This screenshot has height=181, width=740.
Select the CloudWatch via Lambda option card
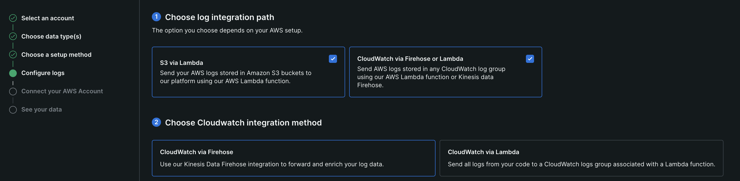[x=581, y=158]
